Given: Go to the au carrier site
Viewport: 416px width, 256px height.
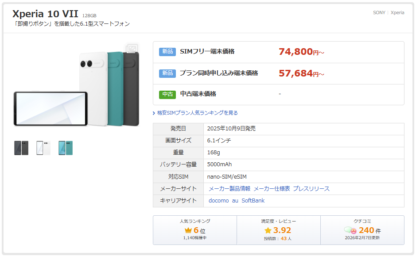Looking at the screenshot, I should (x=235, y=201).
